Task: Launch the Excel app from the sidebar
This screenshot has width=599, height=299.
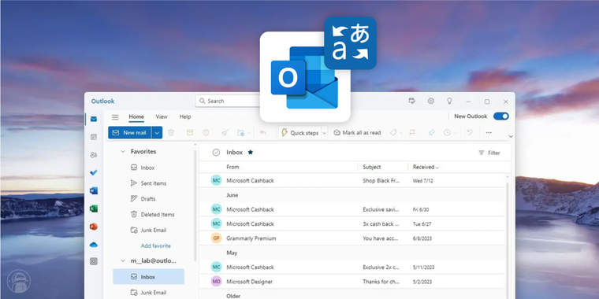Action: pos(94,209)
